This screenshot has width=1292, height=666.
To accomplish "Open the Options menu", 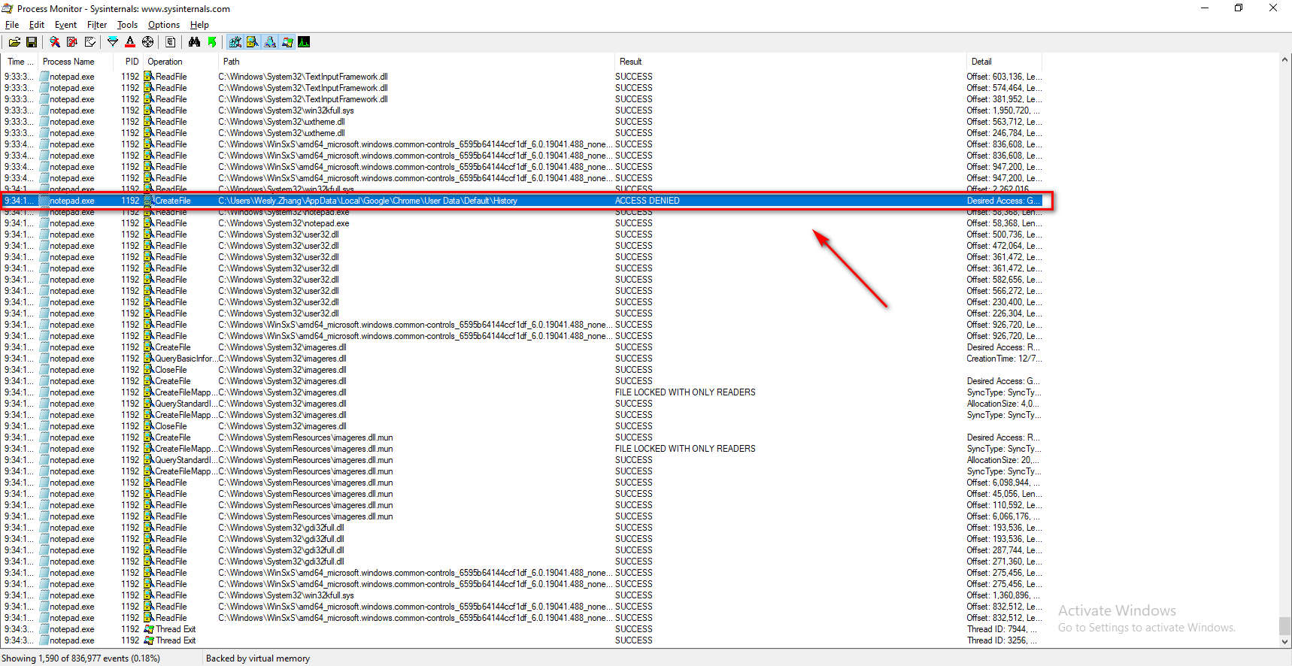I will 164,25.
